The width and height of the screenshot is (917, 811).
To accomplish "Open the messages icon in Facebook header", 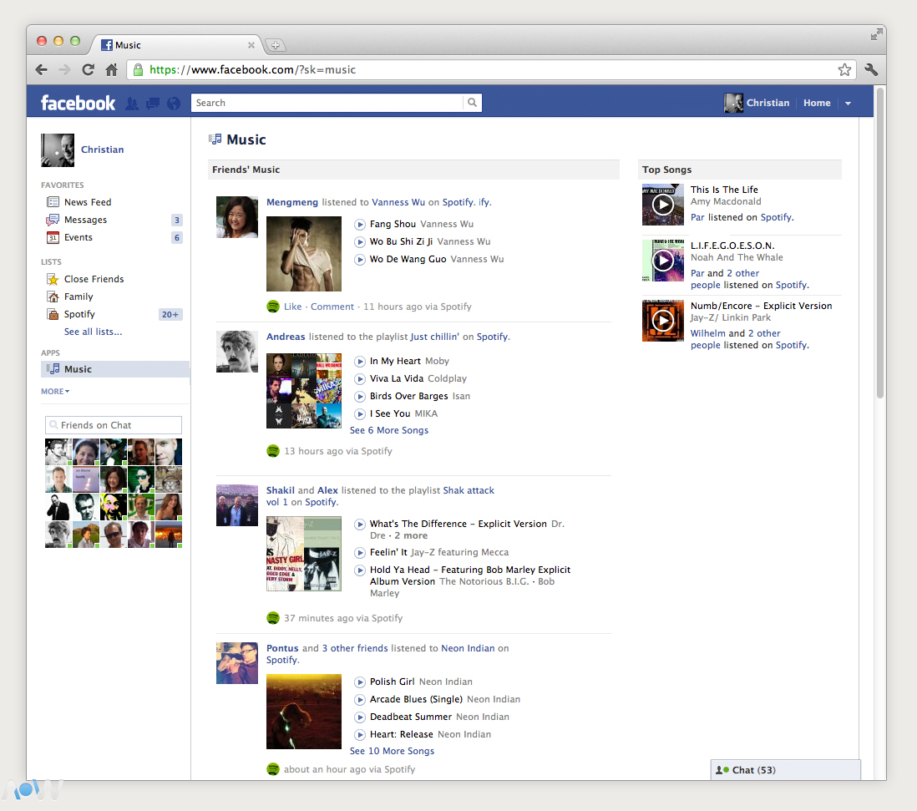I will (x=153, y=104).
